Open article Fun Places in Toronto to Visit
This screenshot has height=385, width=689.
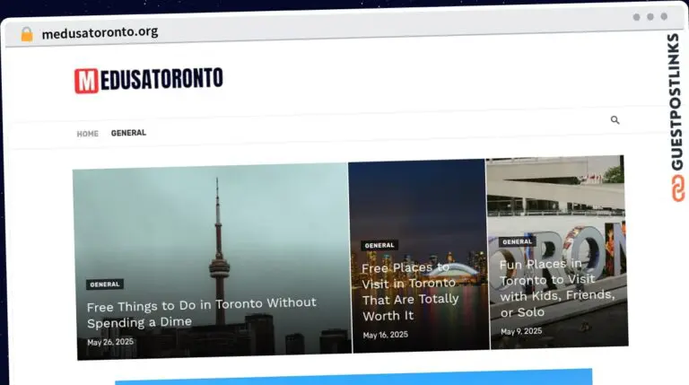click(x=557, y=288)
